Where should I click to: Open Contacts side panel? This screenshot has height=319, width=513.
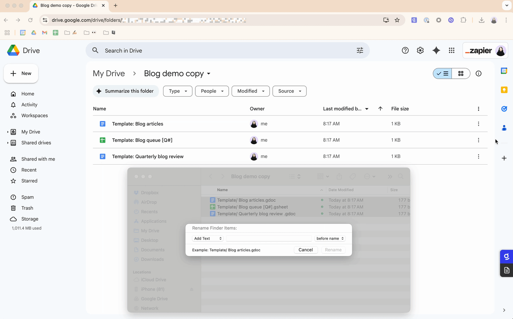click(504, 128)
